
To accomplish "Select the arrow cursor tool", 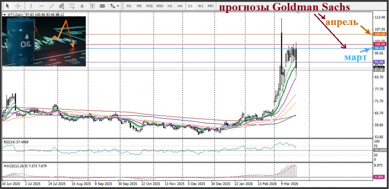I will tap(7, 6).
